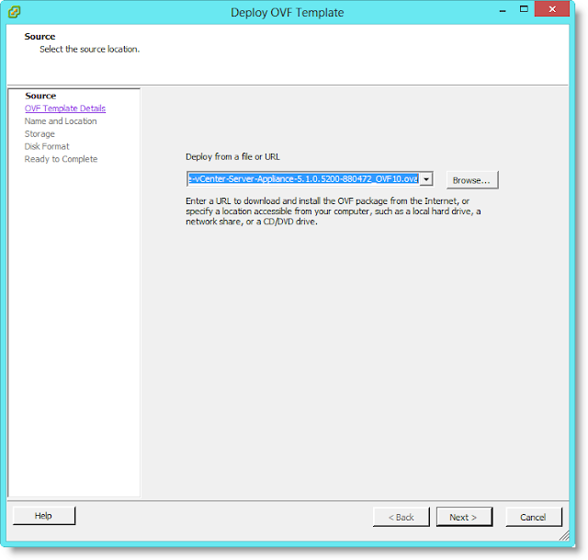
Task: Close the Deploy OVF Template window
Action: [x=552, y=9]
